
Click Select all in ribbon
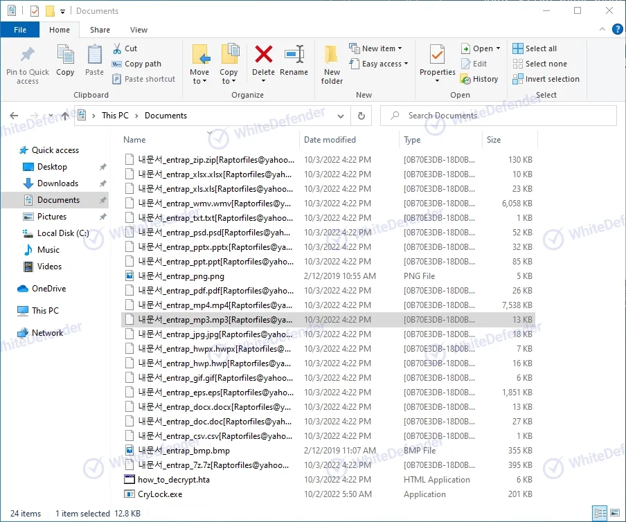tap(535, 48)
